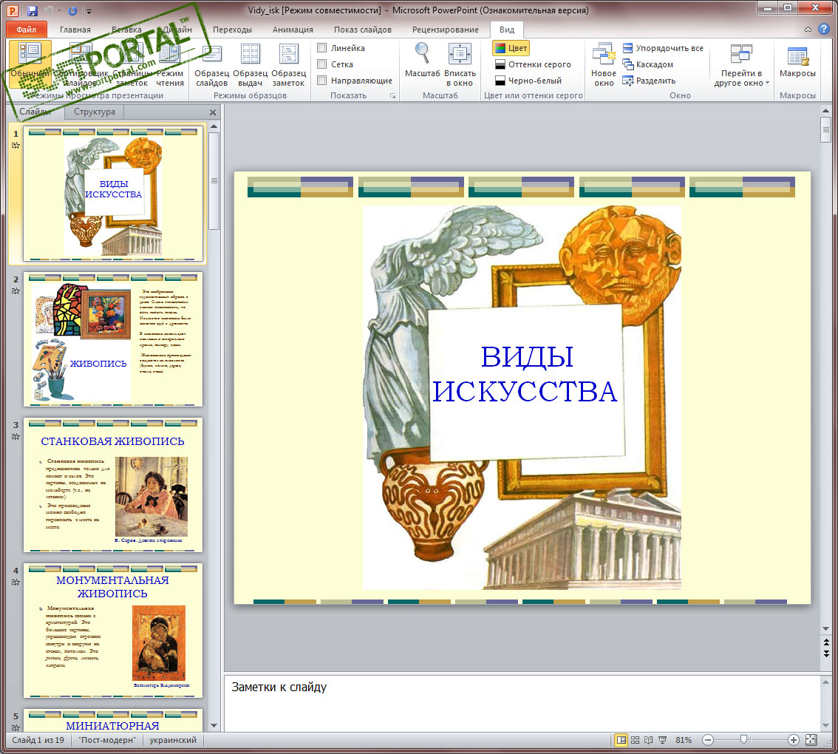Go to previous slide double-arrow button
Image resolution: width=838 pixels, height=754 pixels.
(x=826, y=642)
